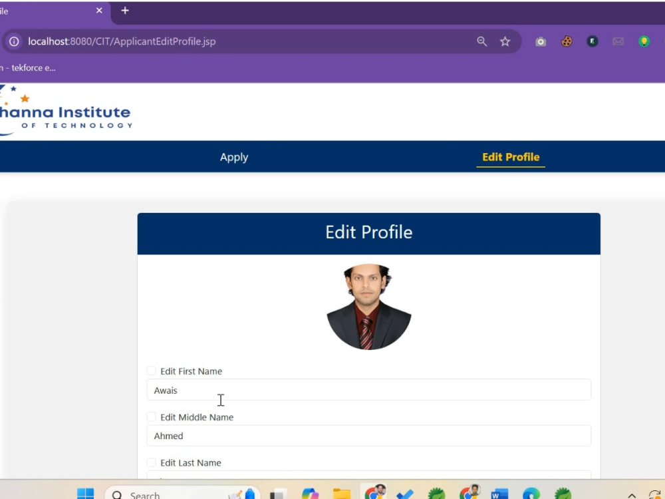Click the Edit Profile form heading

click(x=368, y=232)
